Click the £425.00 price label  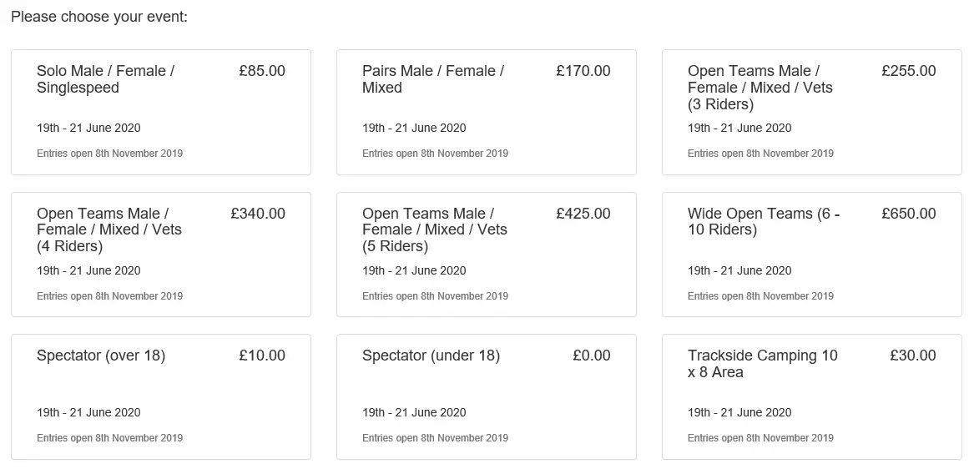pos(583,214)
